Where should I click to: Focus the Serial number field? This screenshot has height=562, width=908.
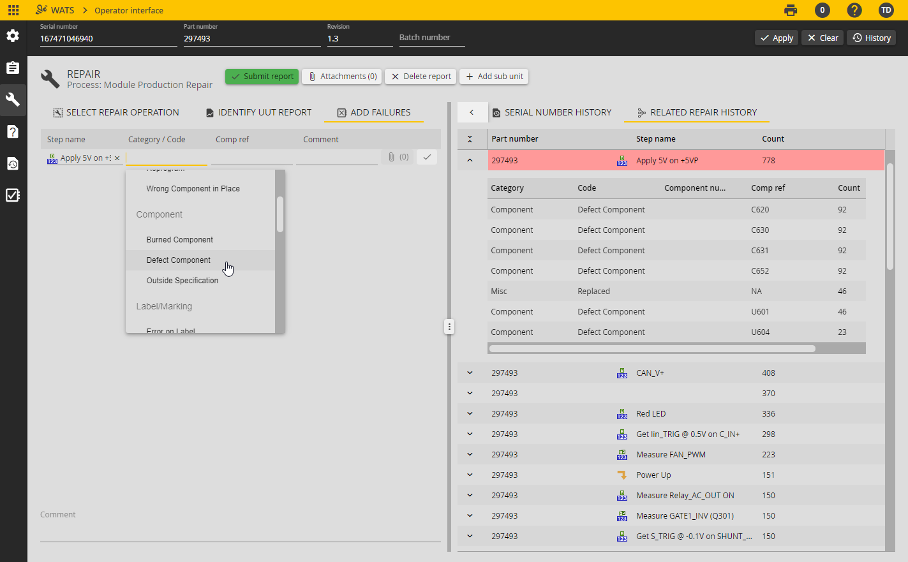tap(108, 39)
